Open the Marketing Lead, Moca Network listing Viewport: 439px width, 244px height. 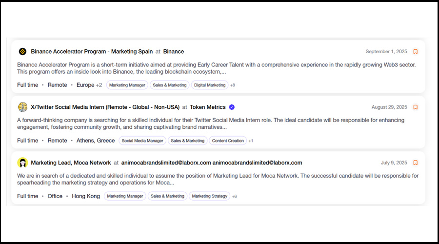coord(71,163)
